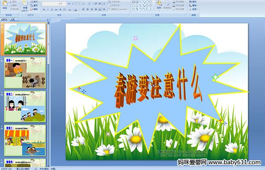The height and width of the screenshot is (170, 265).
Task: Select the oval shape in shapes gallery
Action: pos(151,2)
